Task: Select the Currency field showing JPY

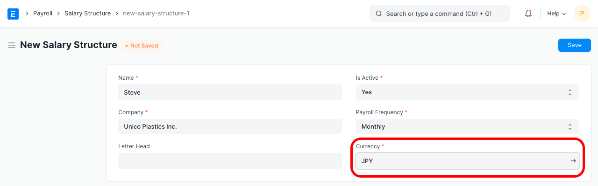Action: (468, 161)
